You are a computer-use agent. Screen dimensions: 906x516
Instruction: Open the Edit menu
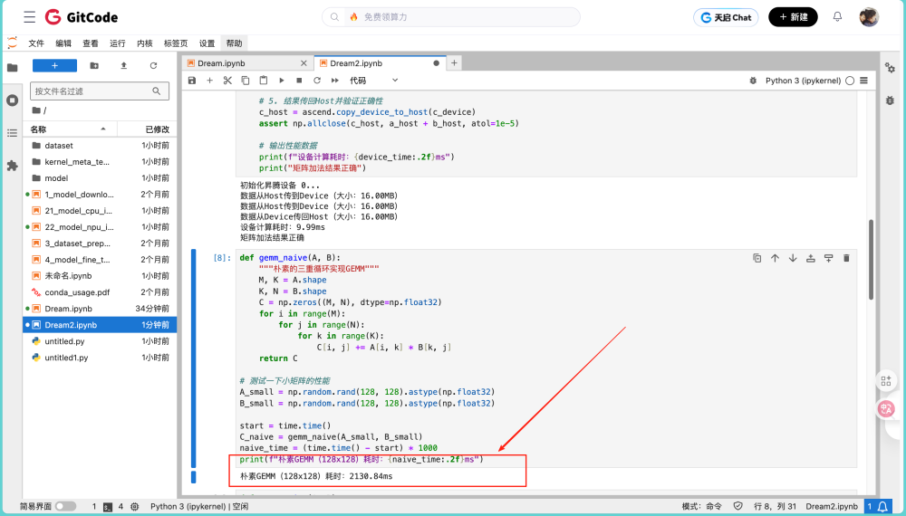[x=63, y=43]
